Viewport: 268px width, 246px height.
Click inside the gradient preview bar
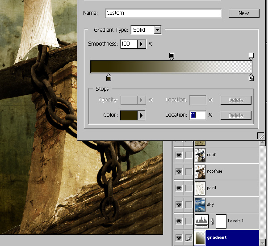pyautogui.click(x=171, y=67)
